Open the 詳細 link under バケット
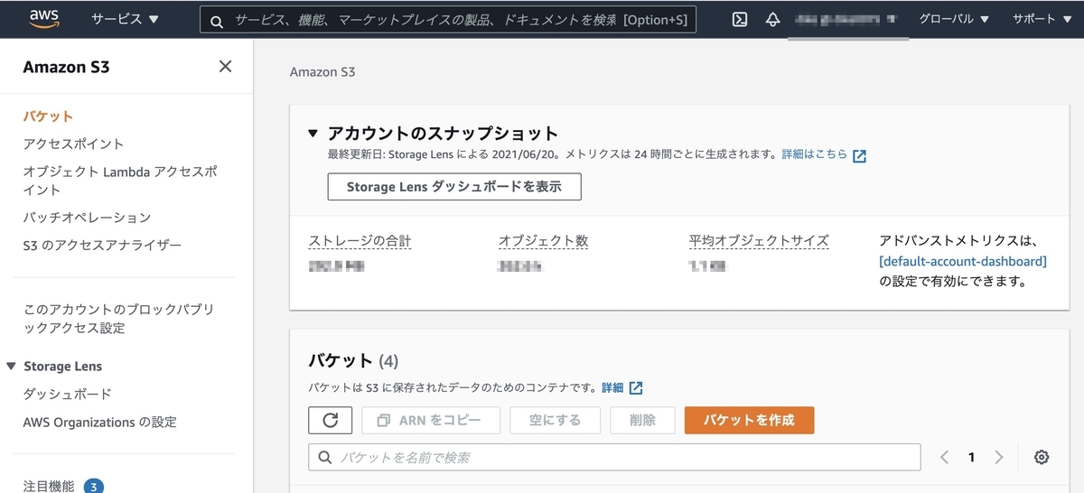 612,387
